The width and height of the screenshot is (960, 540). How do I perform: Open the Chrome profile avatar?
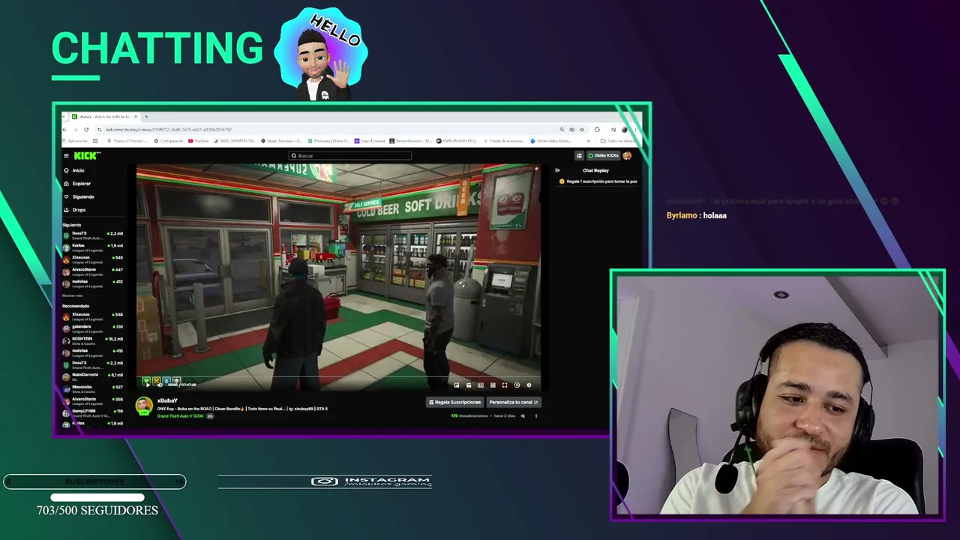624,130
